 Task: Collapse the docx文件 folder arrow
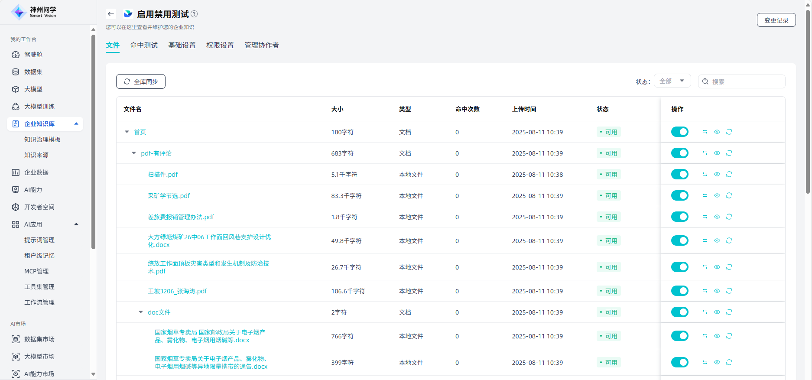point(141,312)
